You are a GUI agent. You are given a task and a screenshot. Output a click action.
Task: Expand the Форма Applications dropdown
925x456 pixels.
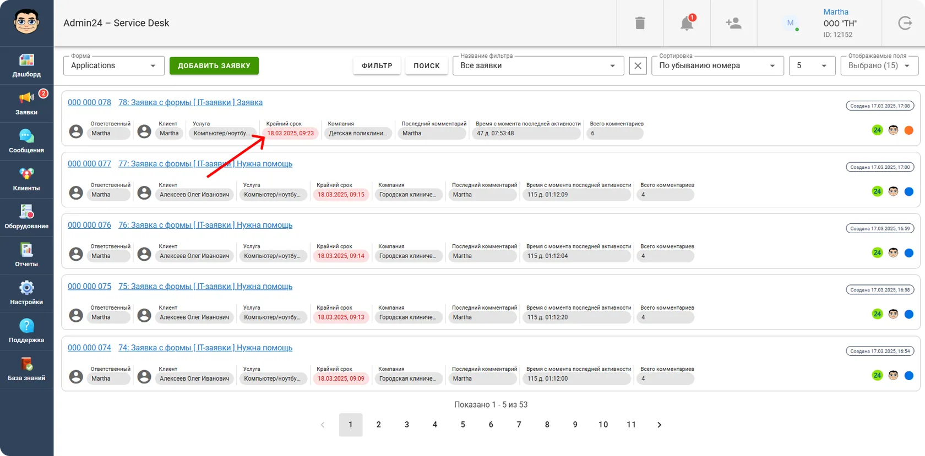pos(113,65)
